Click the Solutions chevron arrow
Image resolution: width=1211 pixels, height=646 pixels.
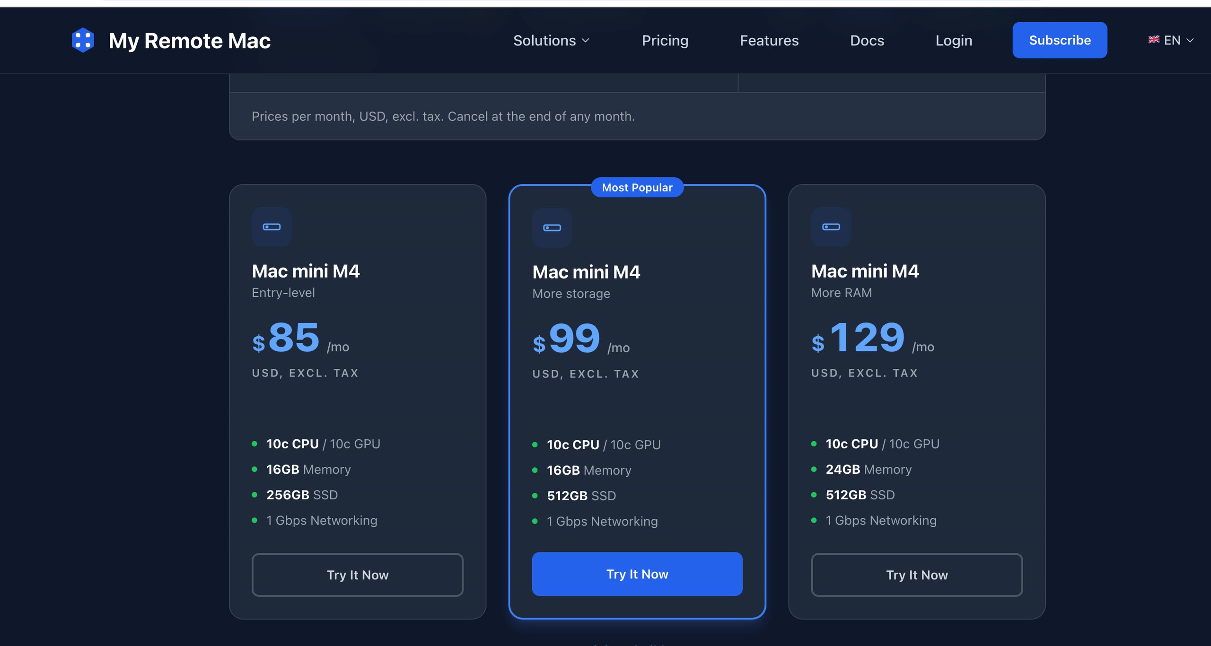(585, 41)
